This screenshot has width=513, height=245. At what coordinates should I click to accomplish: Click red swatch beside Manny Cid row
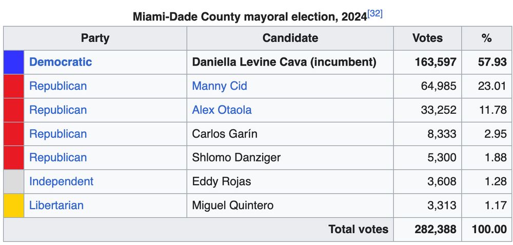(x=14, y=86)
